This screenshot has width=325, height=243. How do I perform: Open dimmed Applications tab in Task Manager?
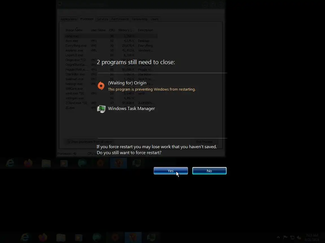point(68,19)
